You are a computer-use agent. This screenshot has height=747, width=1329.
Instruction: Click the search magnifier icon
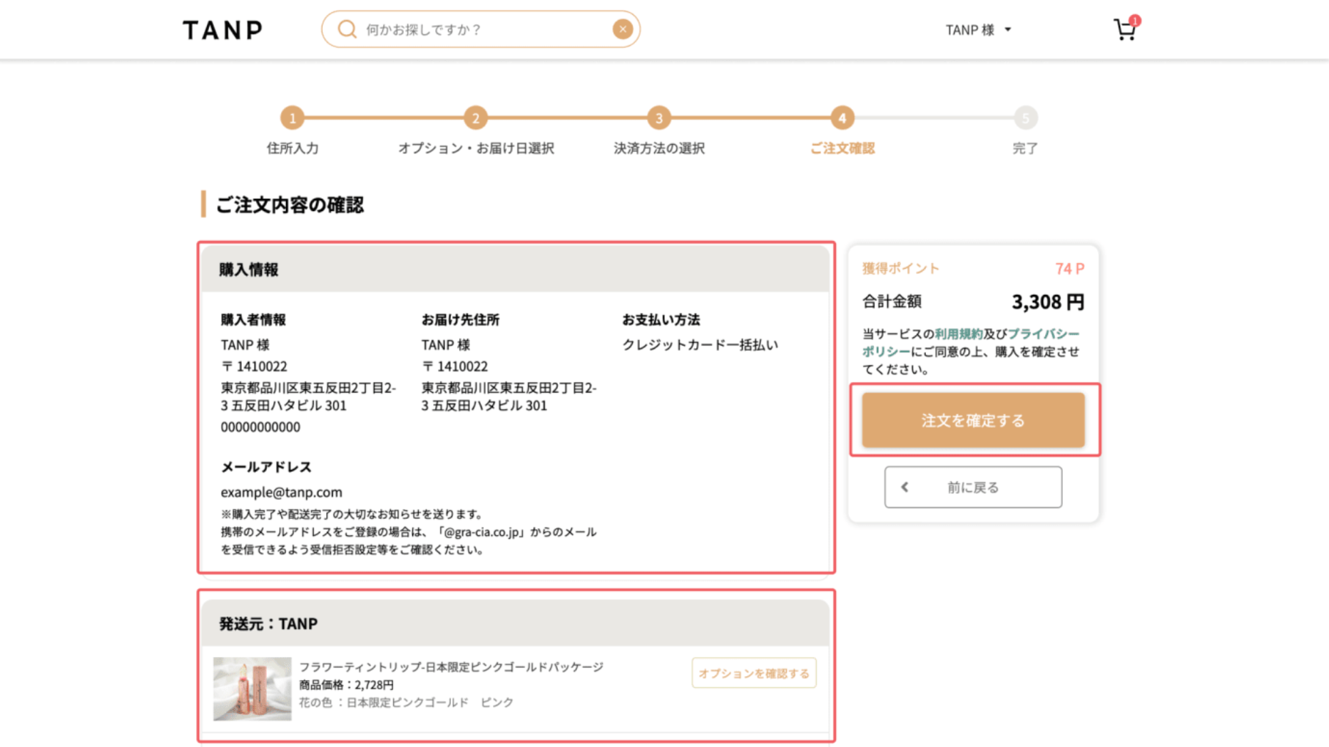tap(347, 29)
